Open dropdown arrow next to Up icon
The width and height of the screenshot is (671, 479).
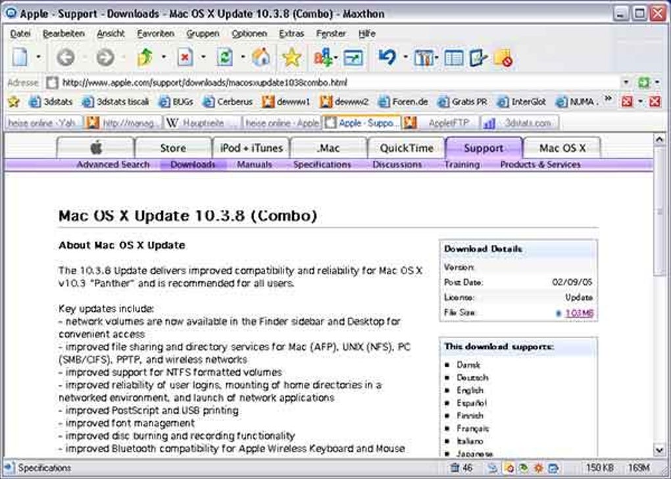(x=163, y=57)
